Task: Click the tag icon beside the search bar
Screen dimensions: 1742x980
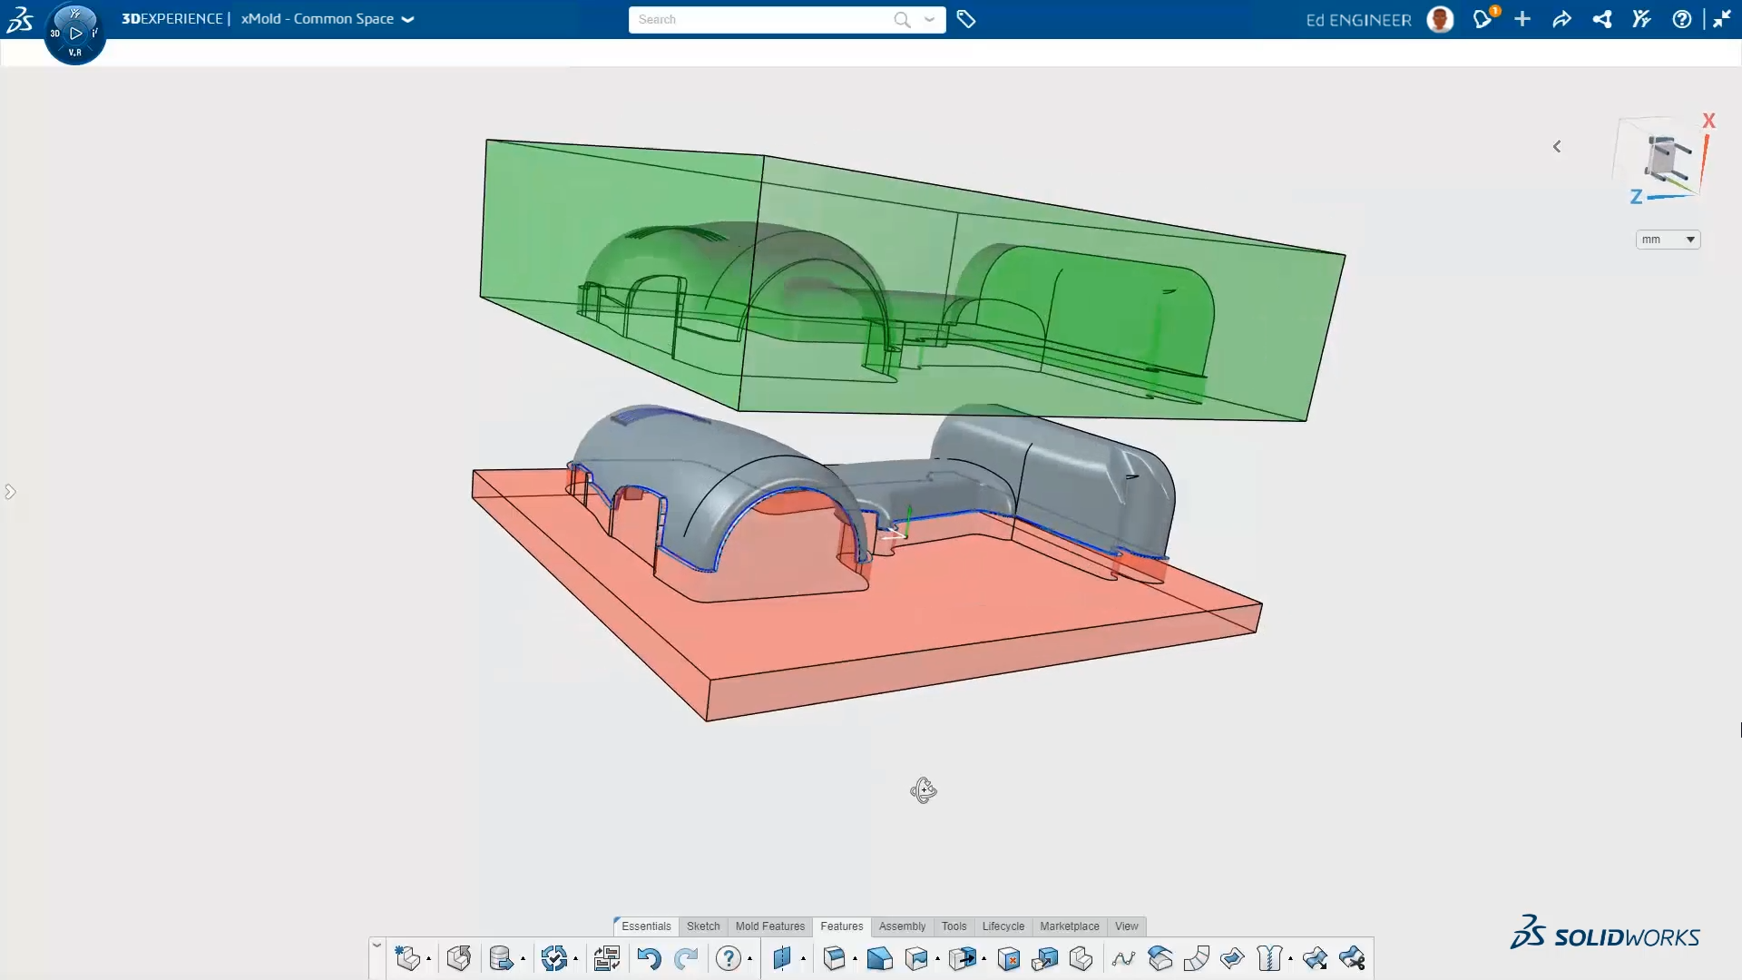Action: point(967,19)
